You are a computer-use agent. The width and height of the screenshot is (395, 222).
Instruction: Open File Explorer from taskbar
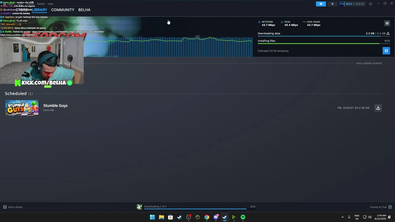(x=161, y=217)
